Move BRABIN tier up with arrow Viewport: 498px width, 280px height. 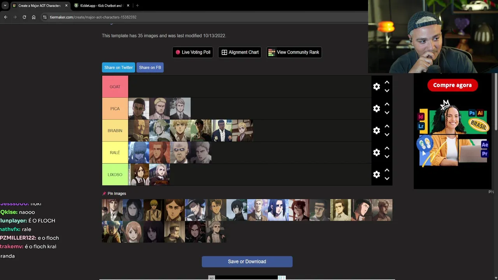[x=387, y=126]
